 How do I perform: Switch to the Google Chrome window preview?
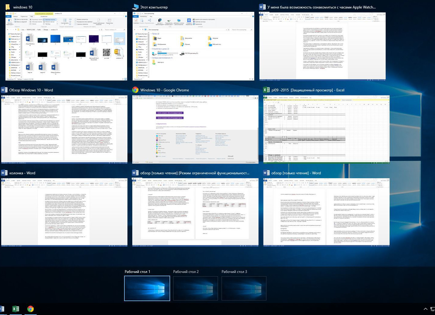pos(195,129)
